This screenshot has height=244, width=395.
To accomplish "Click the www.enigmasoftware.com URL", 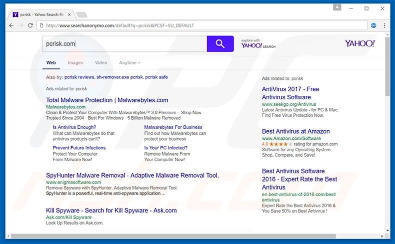I will click(x=73, y=182).
